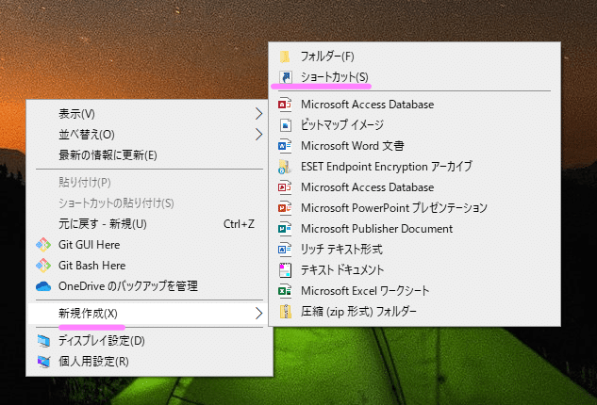Click the PowerPoint presentation icon
Screen dimensions: 597x405
click(285, 207)
